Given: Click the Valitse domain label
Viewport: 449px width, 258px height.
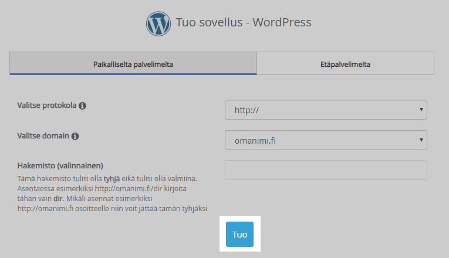Looking at the screenshot, I should pos(43,136).
